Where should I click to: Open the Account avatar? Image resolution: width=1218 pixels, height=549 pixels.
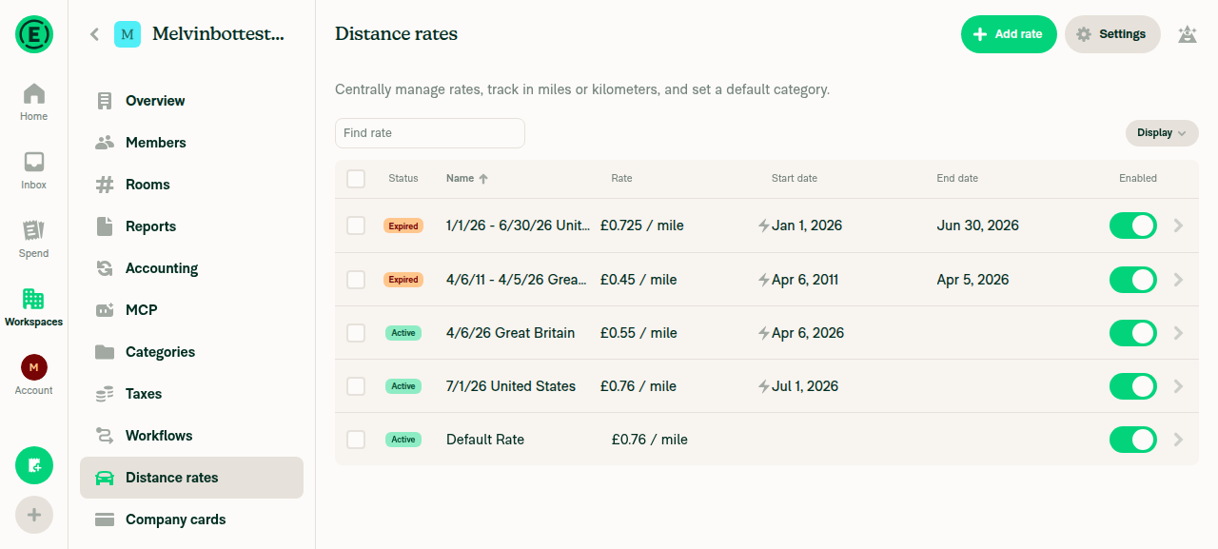point(34,367)
